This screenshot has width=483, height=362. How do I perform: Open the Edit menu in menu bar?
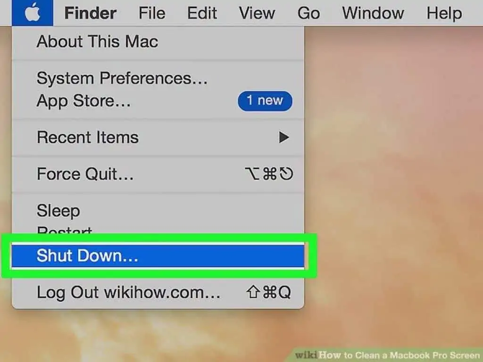[202, 13]
